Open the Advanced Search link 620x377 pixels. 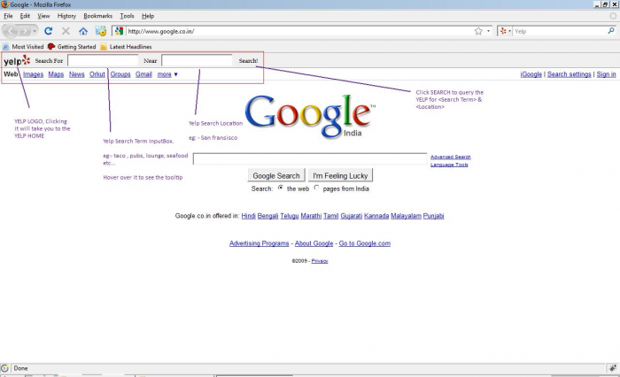point(450,157)
